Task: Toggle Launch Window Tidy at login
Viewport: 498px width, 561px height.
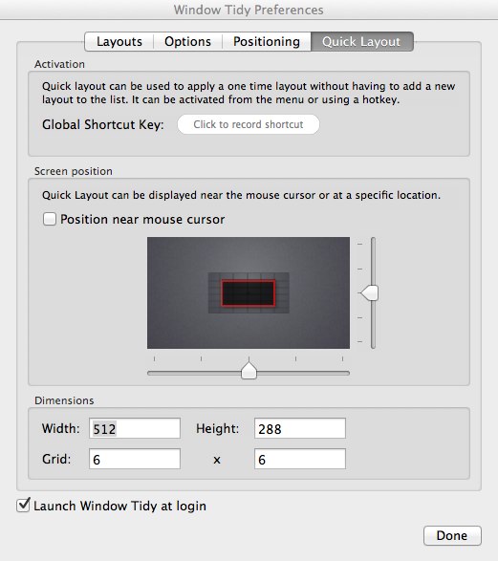Action: pyautogui.click(x=23, y=506)
